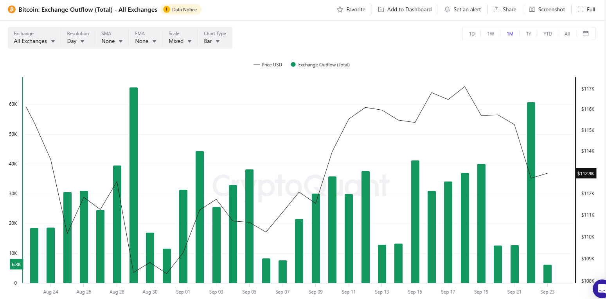This screenshot has height=299, width=606.
Task: Switch to the 1W time range tab
Action: [x=491, y=34]
